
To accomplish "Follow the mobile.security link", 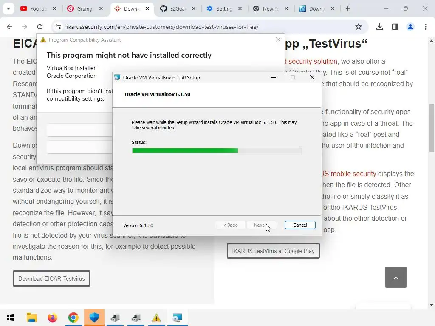I will 350,174.
